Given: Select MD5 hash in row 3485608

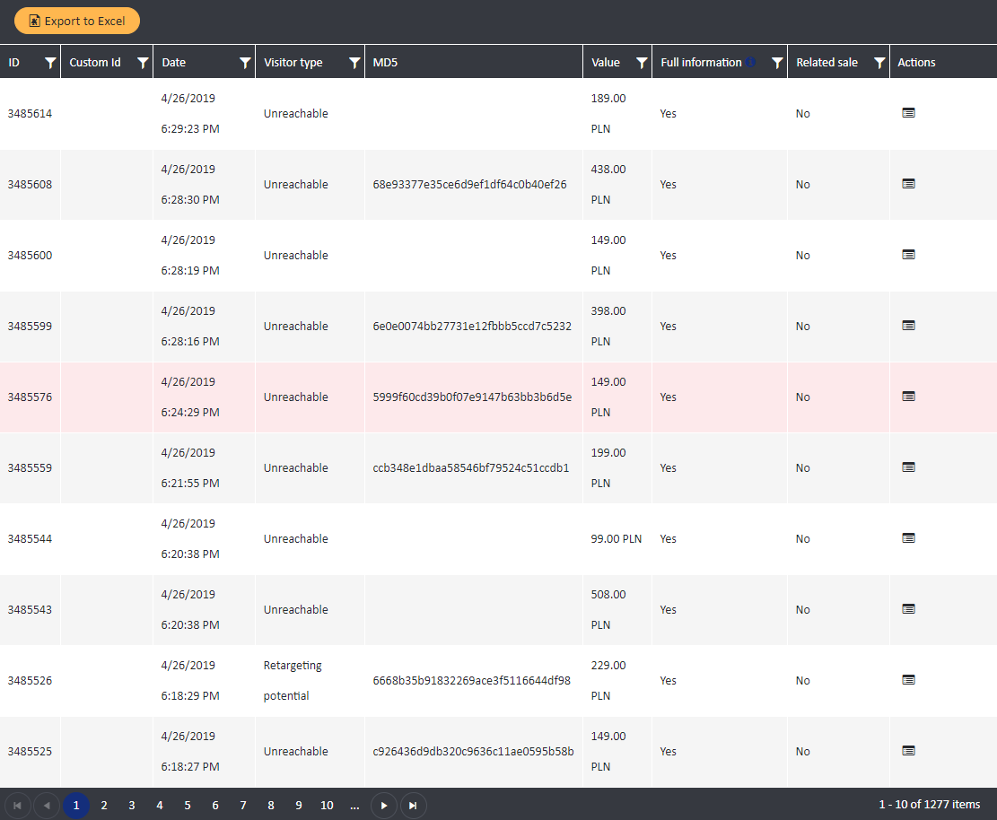Looking at the screenshot, I should pyautogui.click(x=469, y=185).
